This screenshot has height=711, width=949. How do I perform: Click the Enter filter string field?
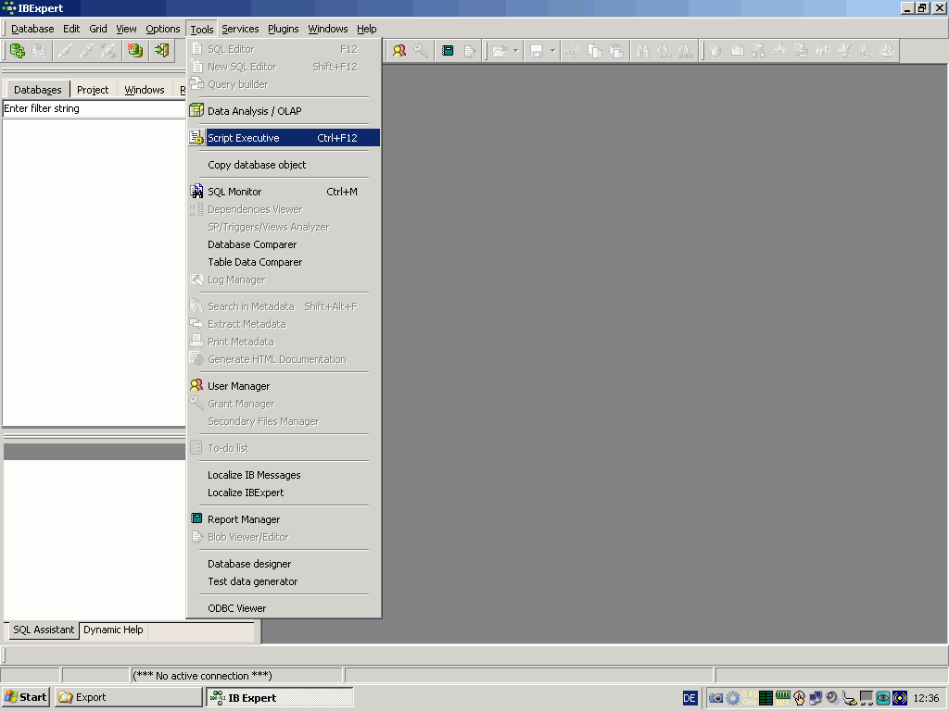94,108
